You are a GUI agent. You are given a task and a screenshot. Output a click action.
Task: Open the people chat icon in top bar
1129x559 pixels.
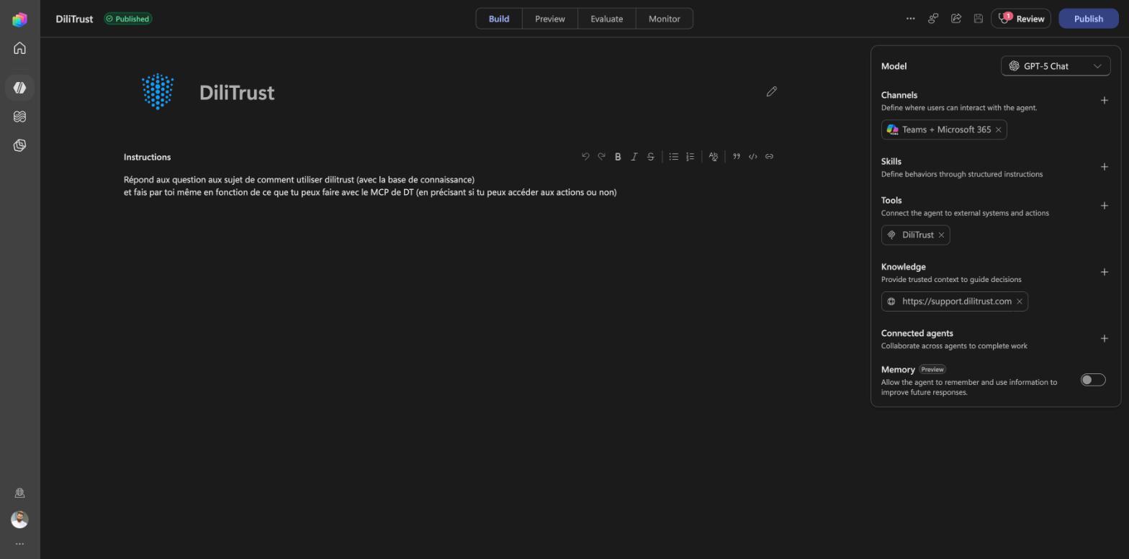pyautogui.click(x=933, y=19)
